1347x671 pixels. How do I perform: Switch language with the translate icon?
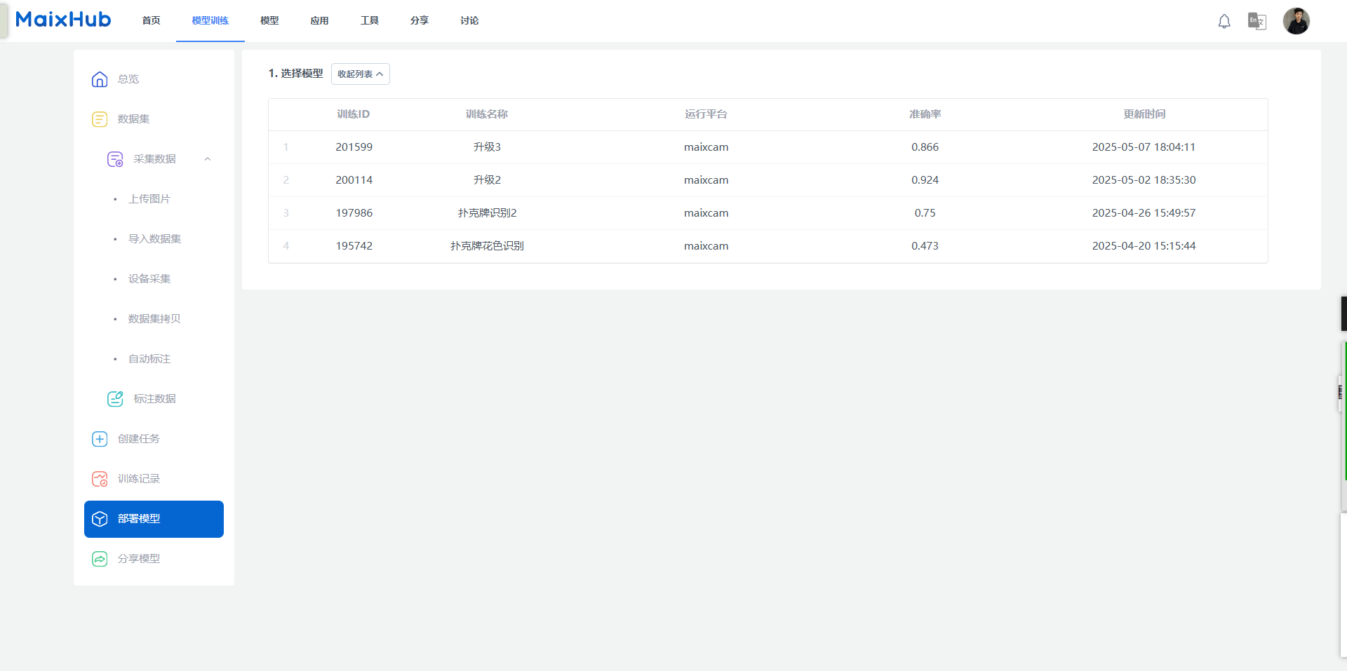tap(1257, 21)
